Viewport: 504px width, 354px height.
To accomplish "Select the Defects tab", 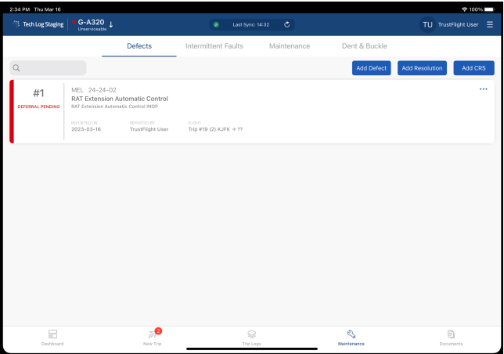I will point(139,46).
